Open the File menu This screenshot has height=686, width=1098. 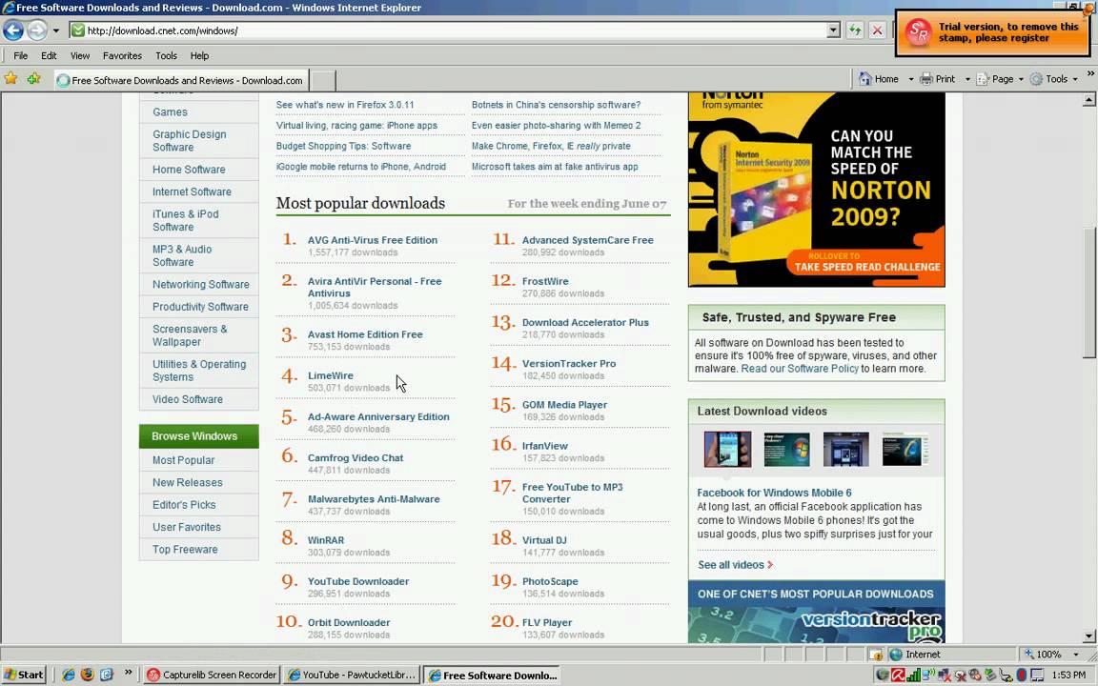click(x=20, y=55)
